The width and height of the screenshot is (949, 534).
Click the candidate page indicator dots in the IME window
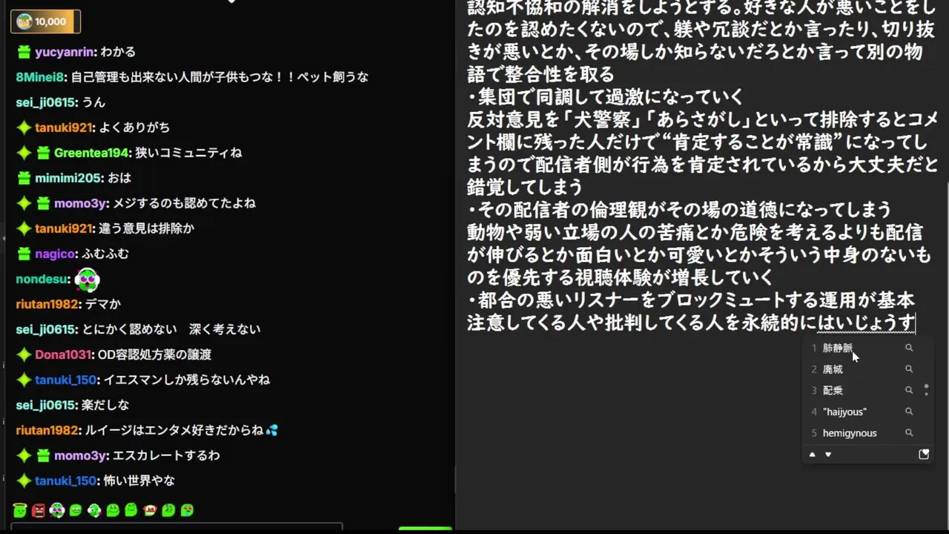926,389
